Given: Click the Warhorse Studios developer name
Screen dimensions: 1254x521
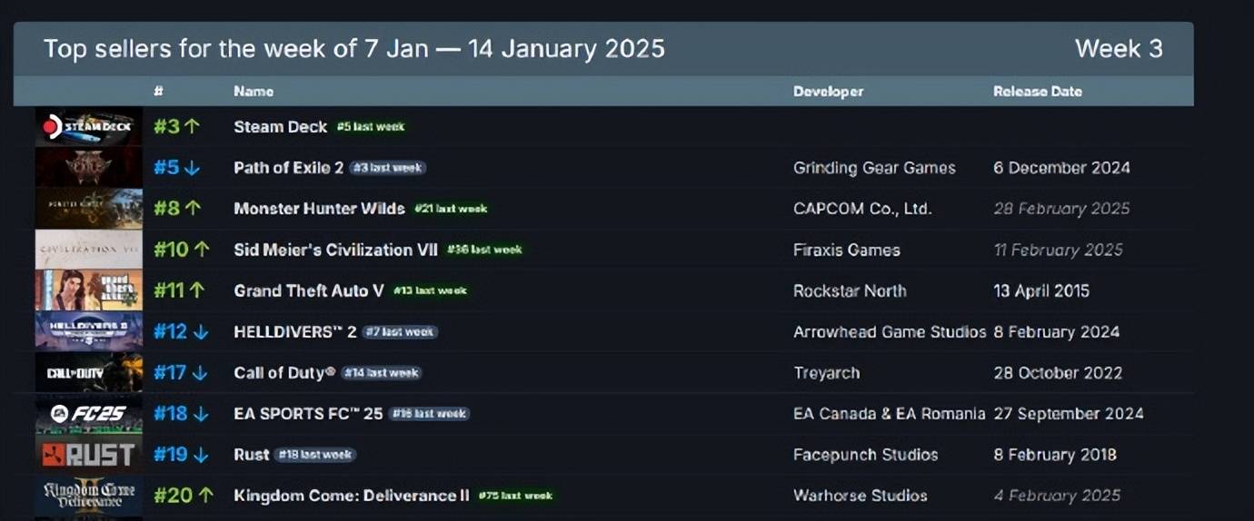Looking at the screenshot, I should [x=861, y=496].
